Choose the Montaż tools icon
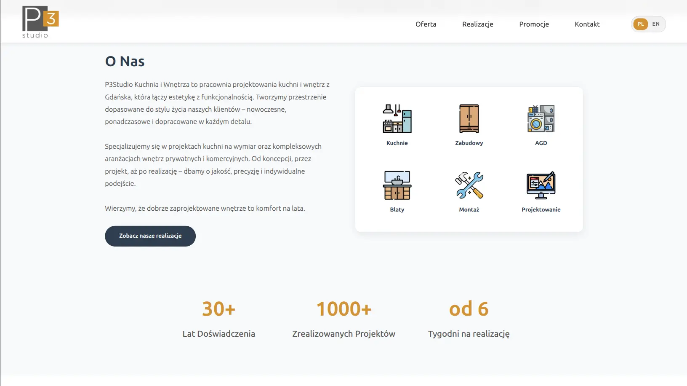This screenshot has height=386, width=687. [469, 185]
